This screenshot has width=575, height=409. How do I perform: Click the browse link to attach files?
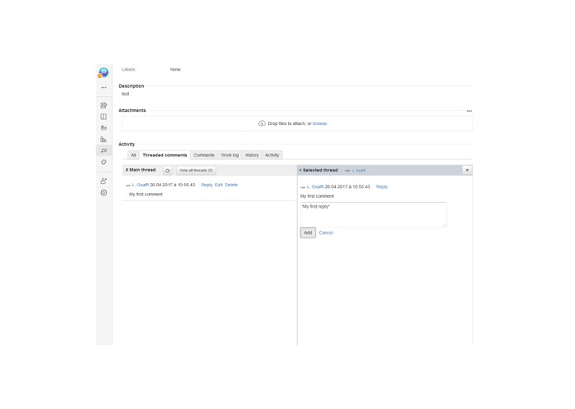[319, 123]
